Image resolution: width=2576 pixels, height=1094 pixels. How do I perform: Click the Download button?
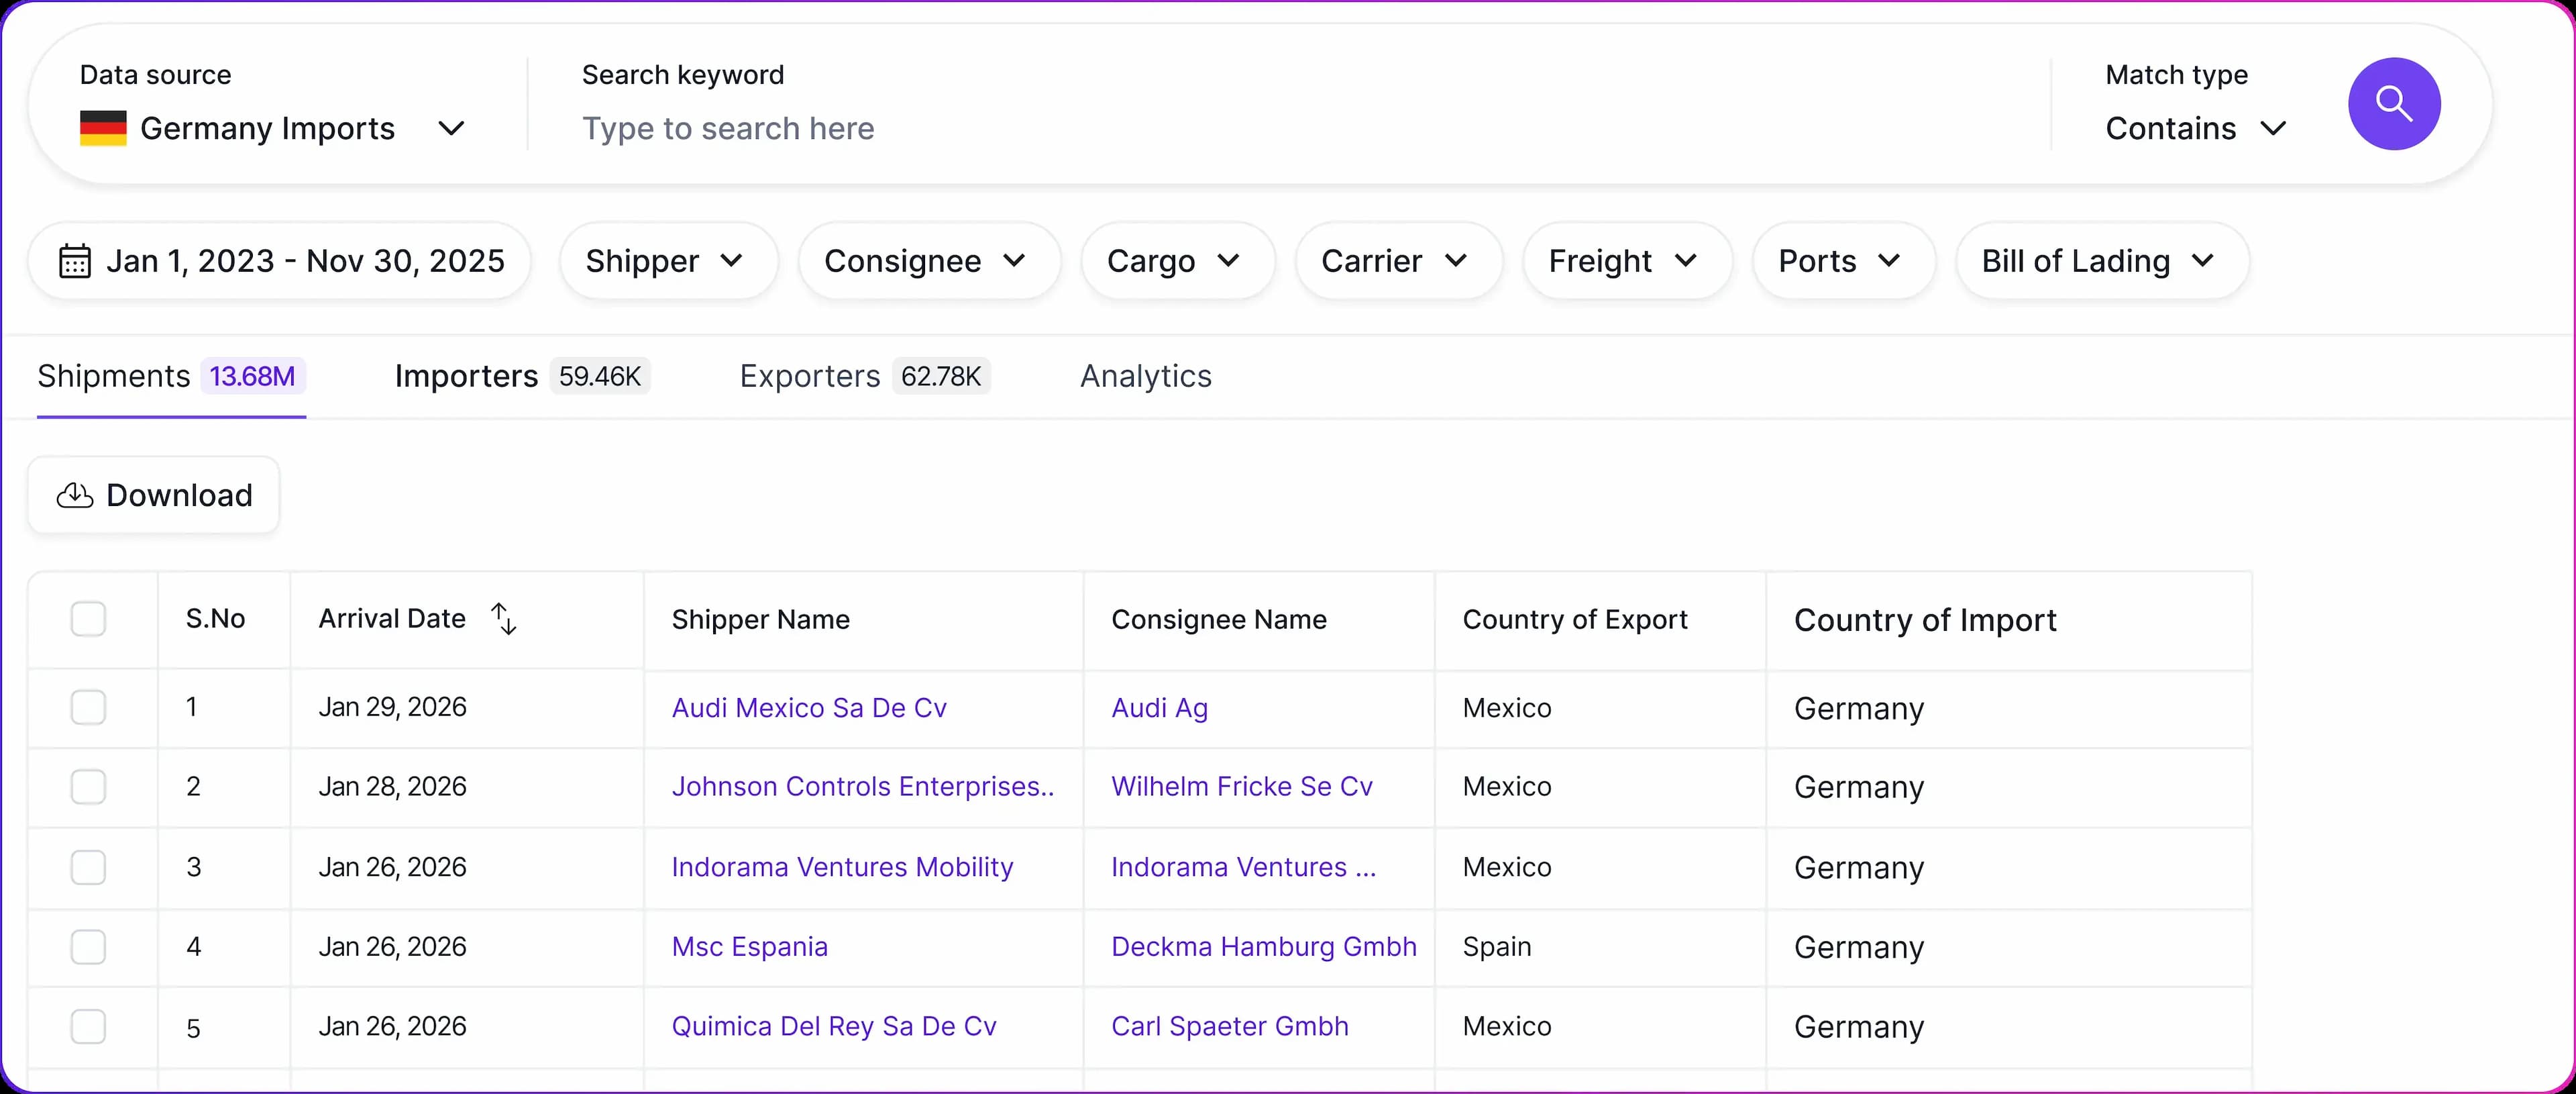coord(154,495)
